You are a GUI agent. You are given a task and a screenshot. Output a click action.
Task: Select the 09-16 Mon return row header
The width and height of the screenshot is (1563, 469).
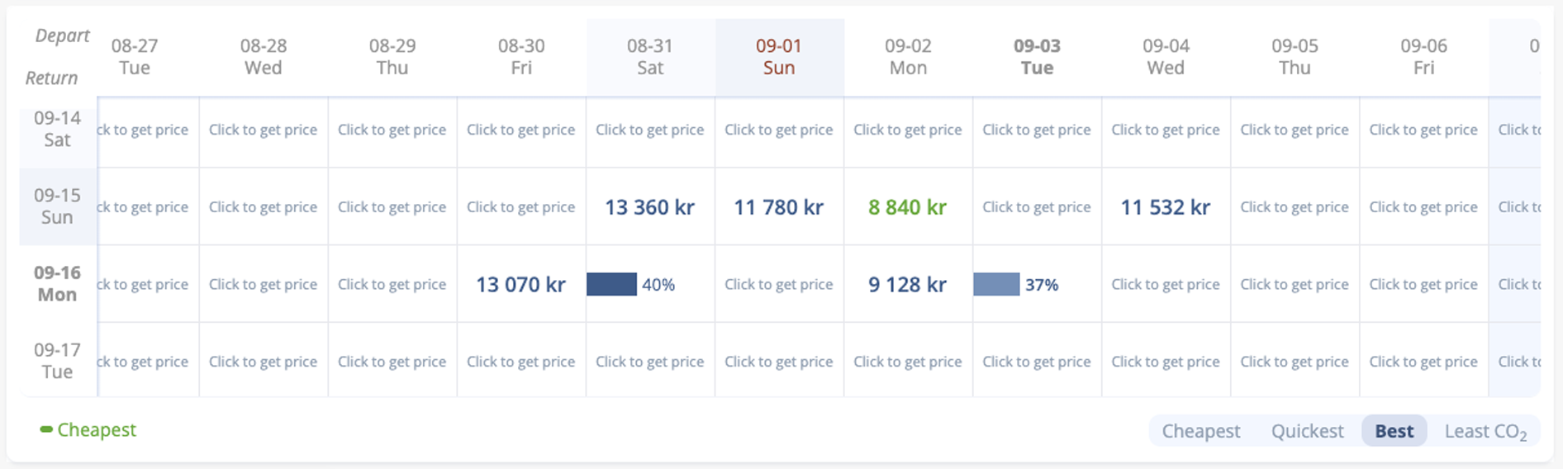pyautogui.click(x=57, y=283)
